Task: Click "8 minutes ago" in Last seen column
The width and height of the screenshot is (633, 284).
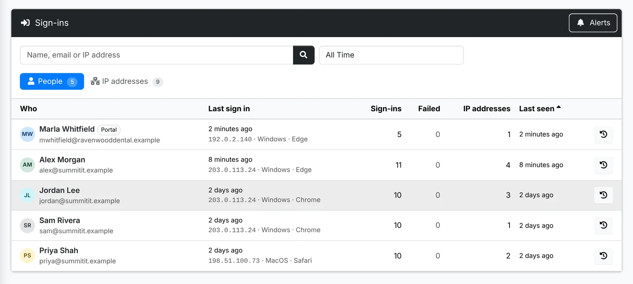Action: click(541, 165)
